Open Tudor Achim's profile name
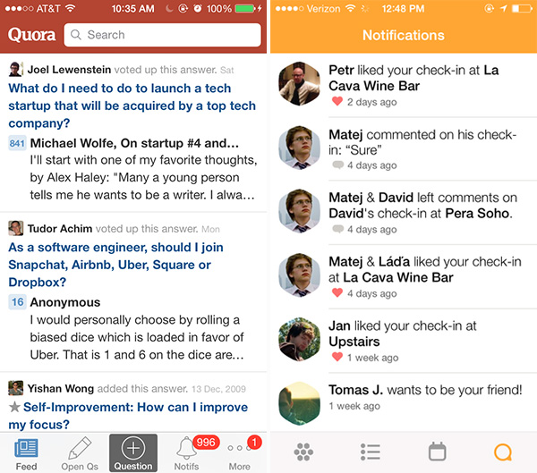 coord(60,229)
